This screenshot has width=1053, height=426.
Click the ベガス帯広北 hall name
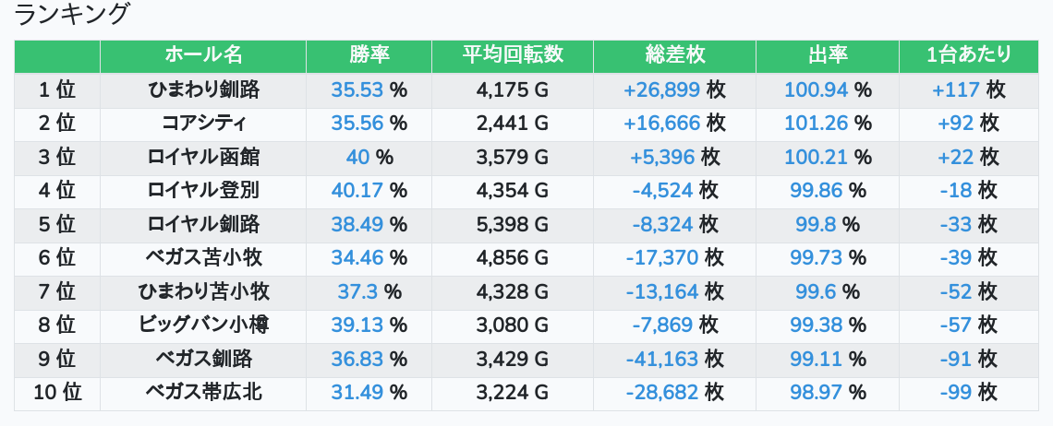[x=203, y=393]
